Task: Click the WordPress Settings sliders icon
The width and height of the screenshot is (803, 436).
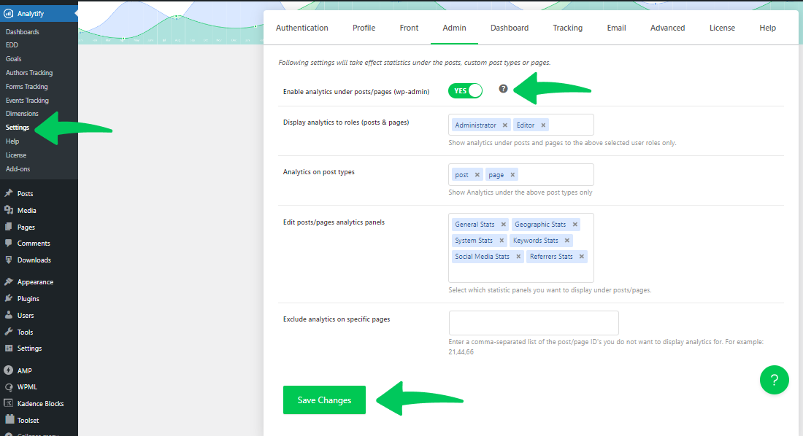Action: (8, 348)
